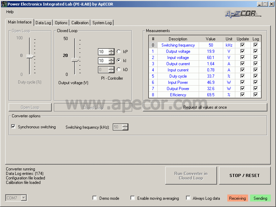
Task: Click the kP value spinner arrows
Action: click(x=111, y=51)
